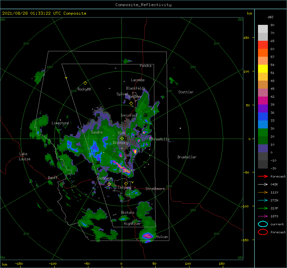Click the yellow diamond marker at RockyMH

(85, 83)
